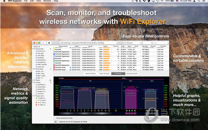
Task: Click the ASUSTeK vendor icon in sidebar
Action: (36, 85)
